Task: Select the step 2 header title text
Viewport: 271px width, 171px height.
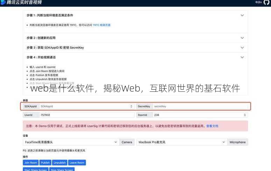Action: (x=41, y=38)
